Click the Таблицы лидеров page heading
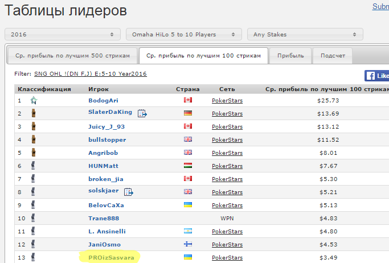This screenshot has width=389, height=263. pos(65,10)
